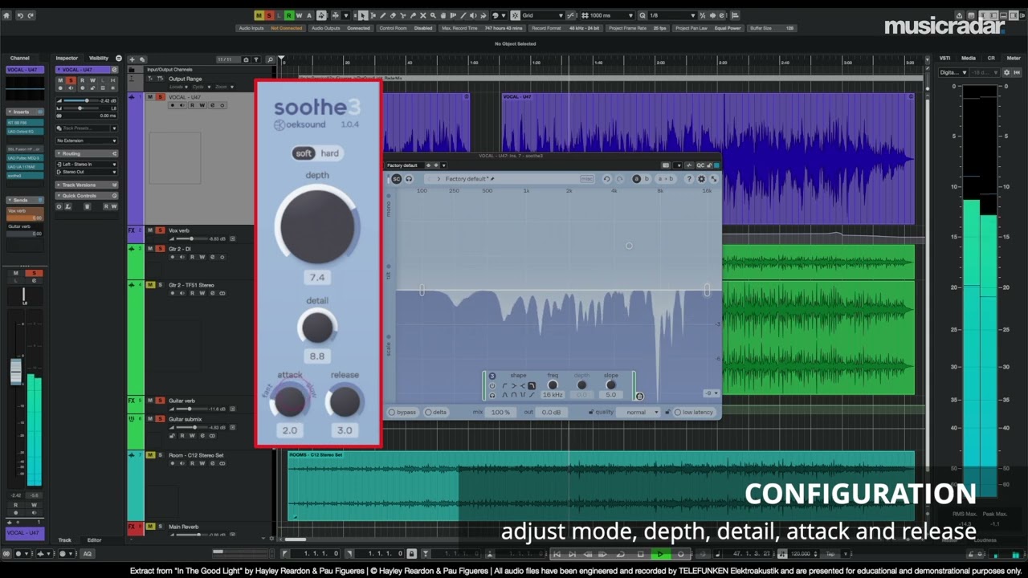
Task: Click the transport Play button
Action: [x=660, y=554]
